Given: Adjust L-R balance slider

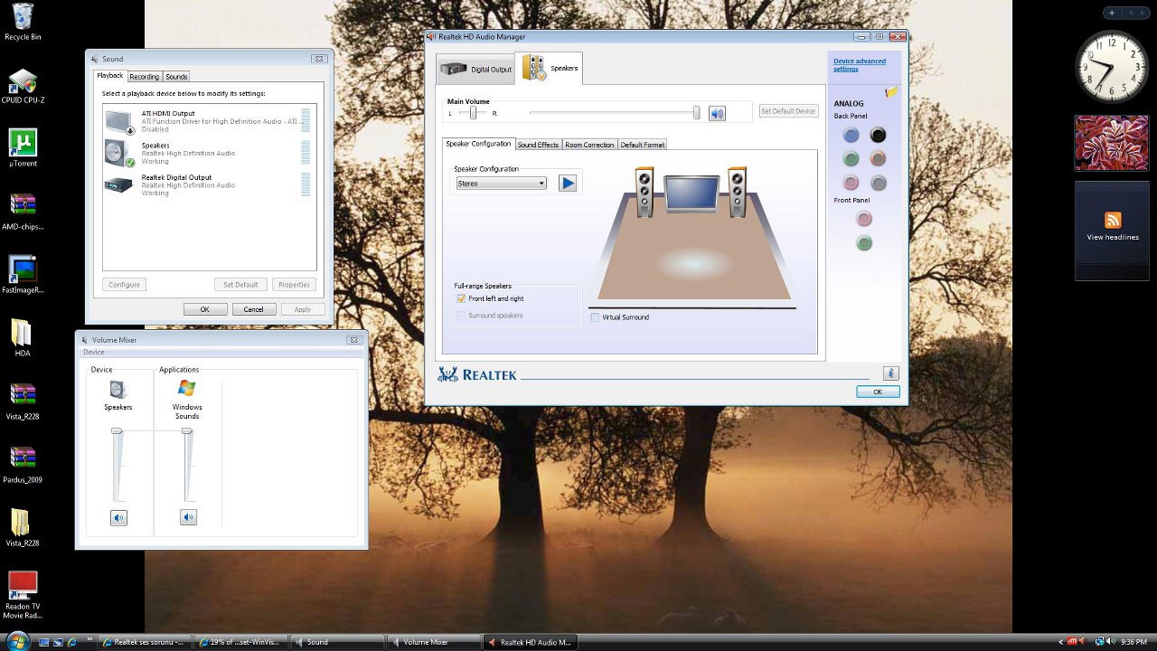Looking at the screenshot, I should pyautogui.click(x=473, y=113).
